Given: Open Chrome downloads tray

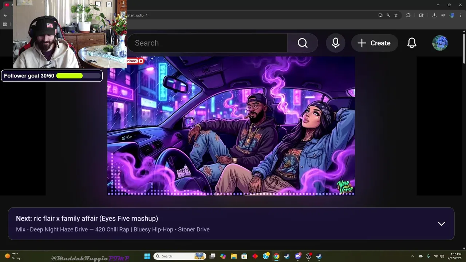Looking at the screenshot, I should pos(434,15).
